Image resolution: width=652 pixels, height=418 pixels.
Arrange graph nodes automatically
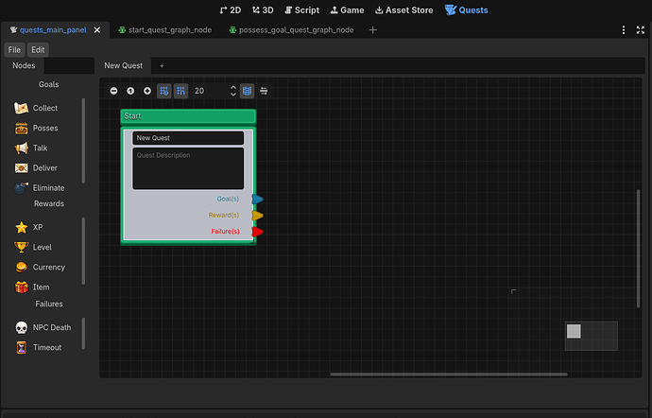click(264, 91)
